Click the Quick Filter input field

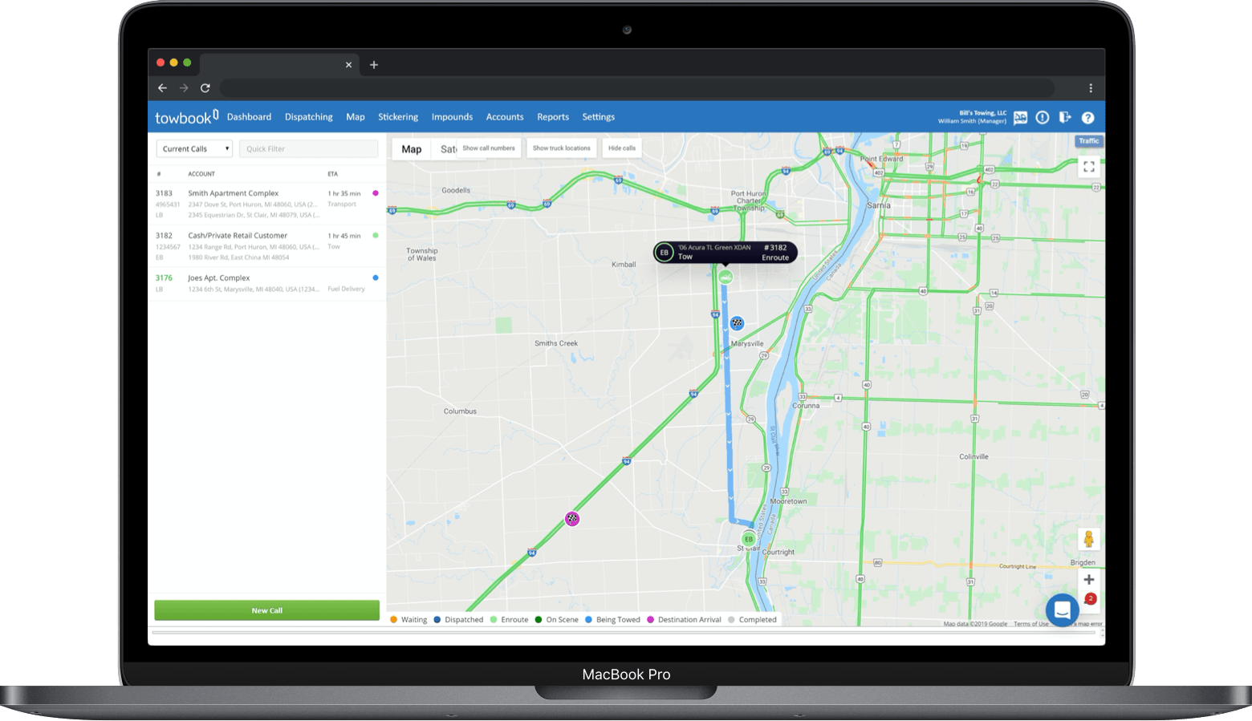308,149
